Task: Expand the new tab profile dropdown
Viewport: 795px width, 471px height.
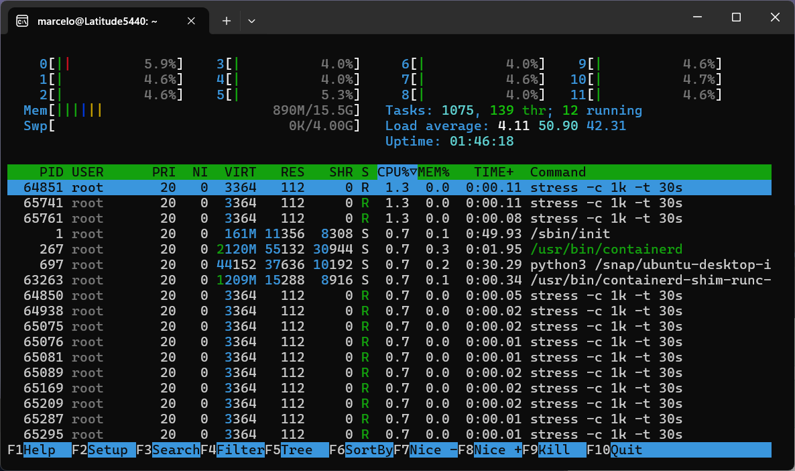Action: [251, 21]
